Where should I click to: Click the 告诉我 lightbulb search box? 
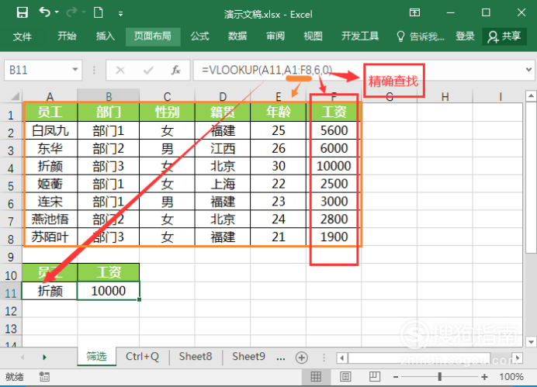421,36
